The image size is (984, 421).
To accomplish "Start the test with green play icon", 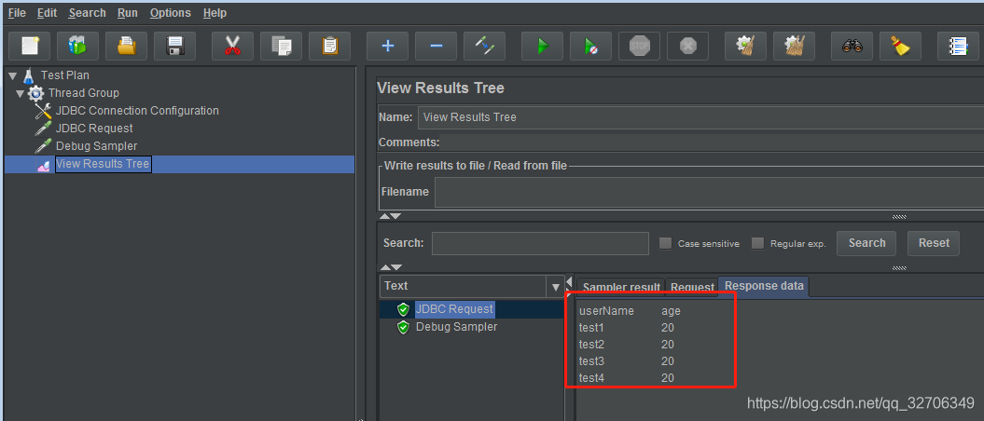I will click(x=543, y=46).
